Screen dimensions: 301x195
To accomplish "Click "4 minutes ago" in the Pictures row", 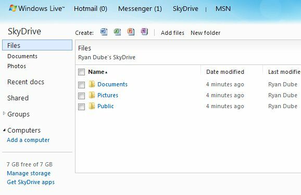I will [x=225, y=95].
